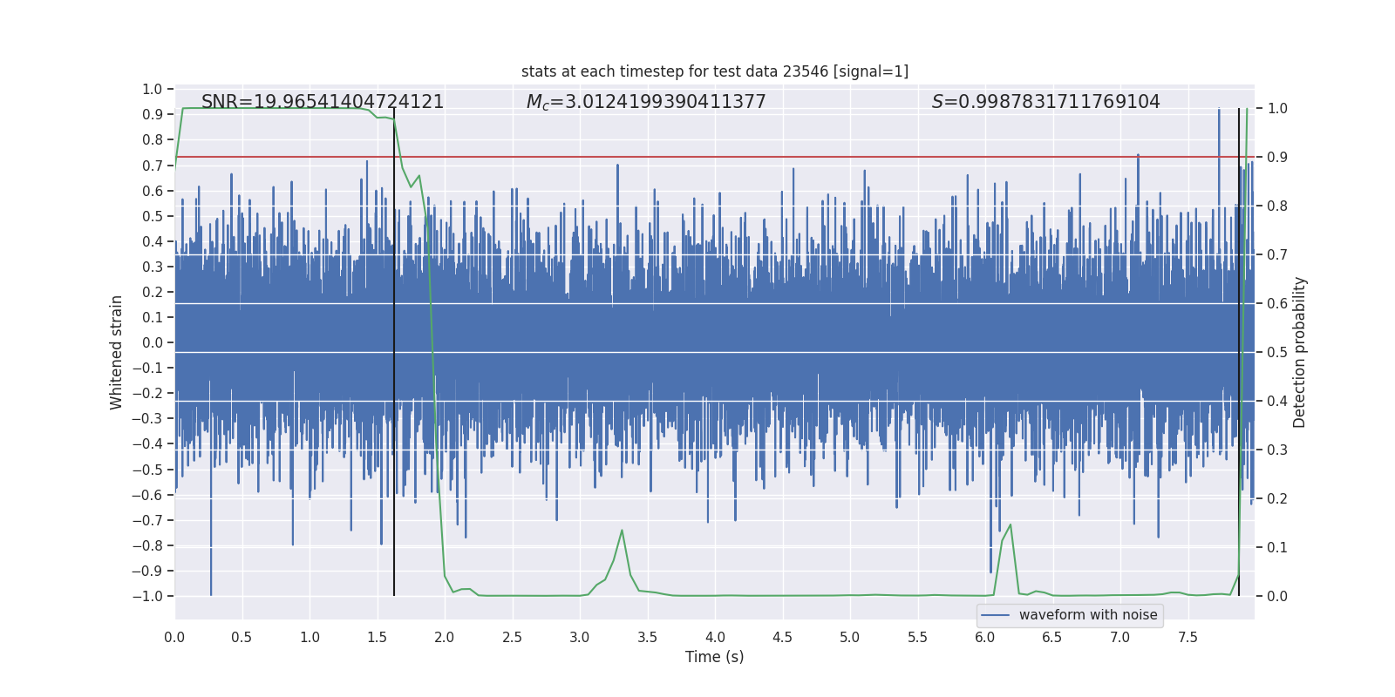Click the SNR=19.96541404724121 annotation
1395x697 pixels.
point(323,102)
